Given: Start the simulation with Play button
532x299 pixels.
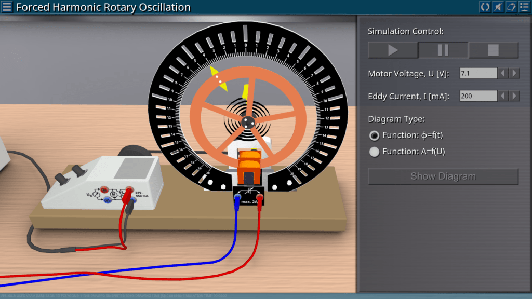Looking at the screenshot, I should [x=393, y=50].
